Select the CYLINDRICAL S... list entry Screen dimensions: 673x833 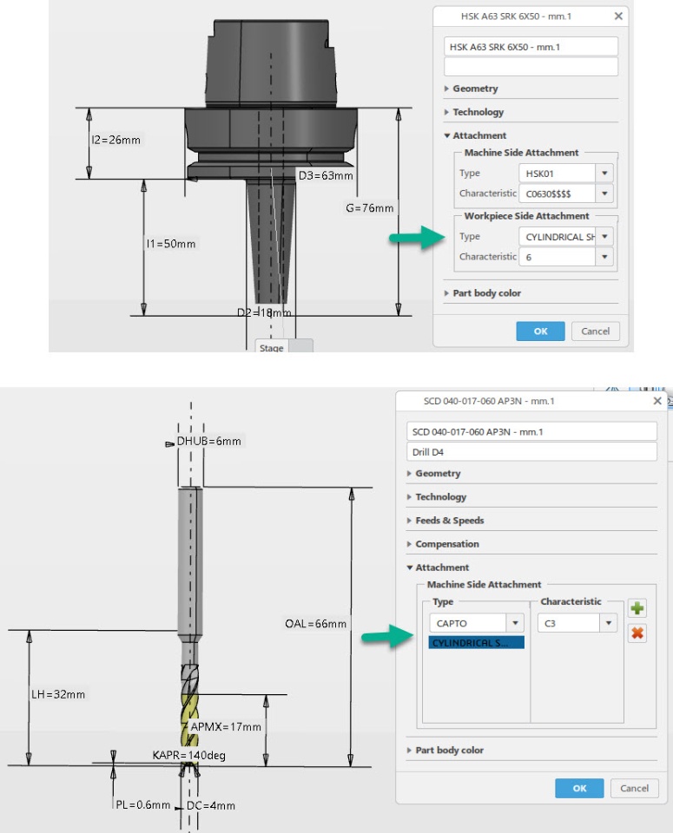coord(476,643)
